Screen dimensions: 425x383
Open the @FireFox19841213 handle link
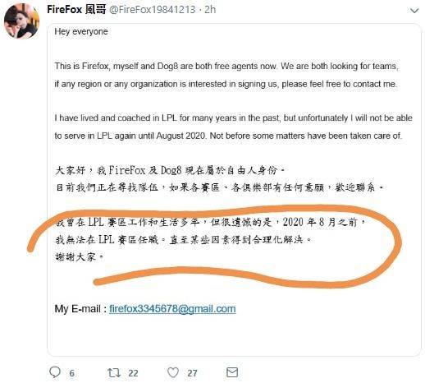pyautogui.click(x=153, y=10)
